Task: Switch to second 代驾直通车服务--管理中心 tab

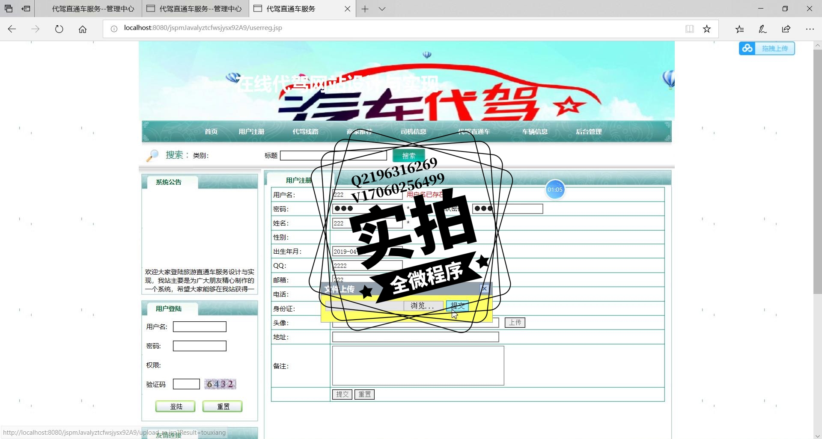Action: (x=195, y=9)
